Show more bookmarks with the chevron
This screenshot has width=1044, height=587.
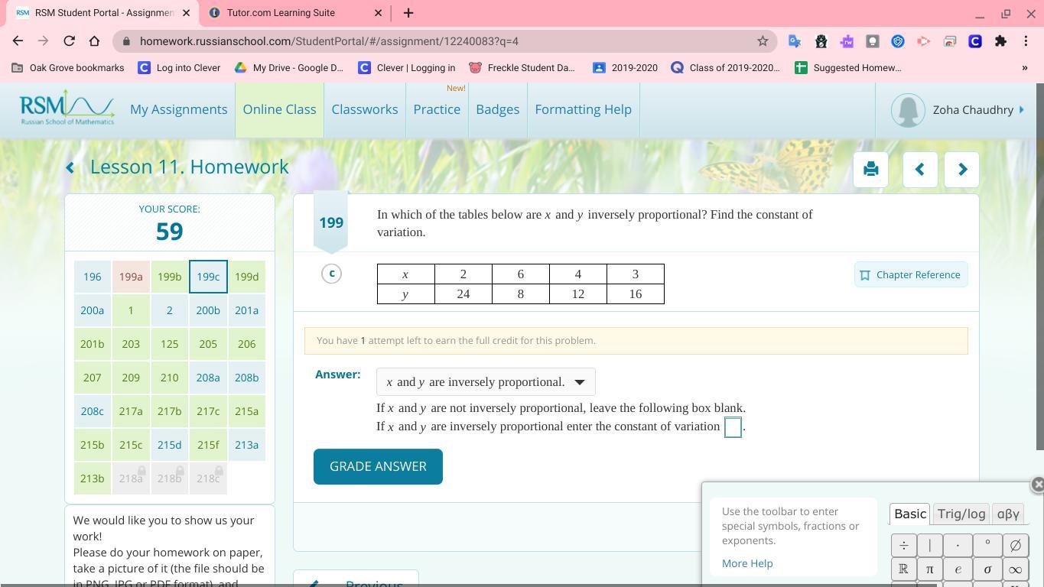click(1025, 68)
